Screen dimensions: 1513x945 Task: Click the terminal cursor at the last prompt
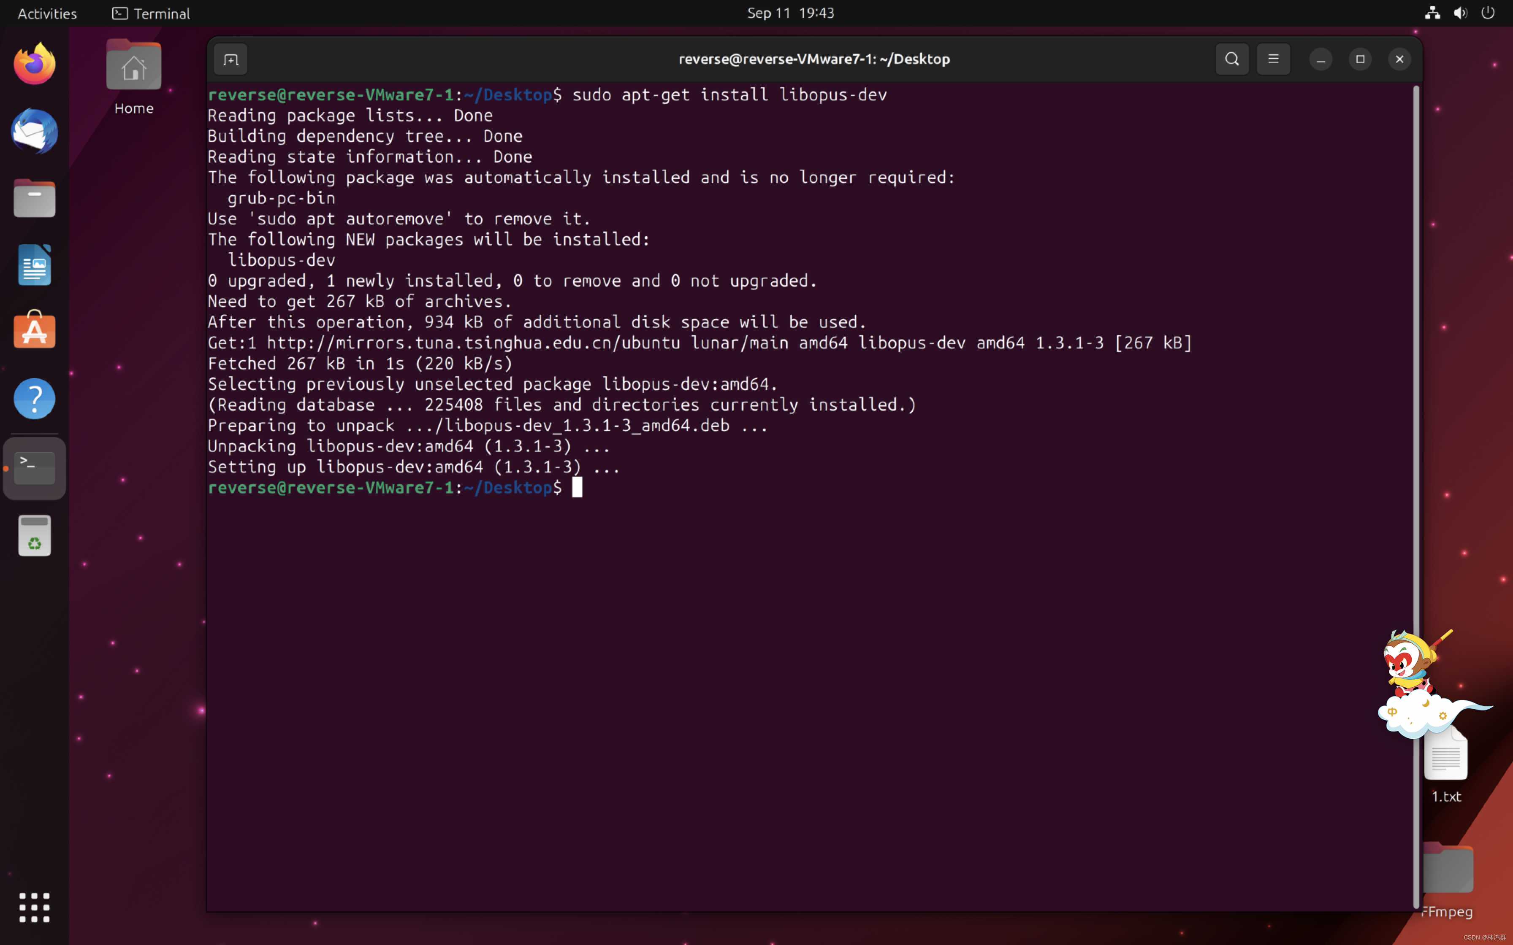tap(577, 488)
